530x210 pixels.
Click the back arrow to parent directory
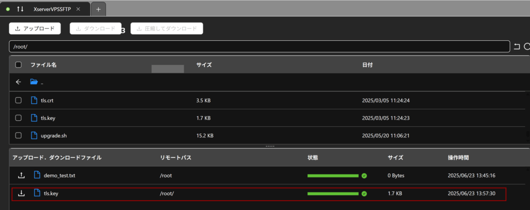18,82
